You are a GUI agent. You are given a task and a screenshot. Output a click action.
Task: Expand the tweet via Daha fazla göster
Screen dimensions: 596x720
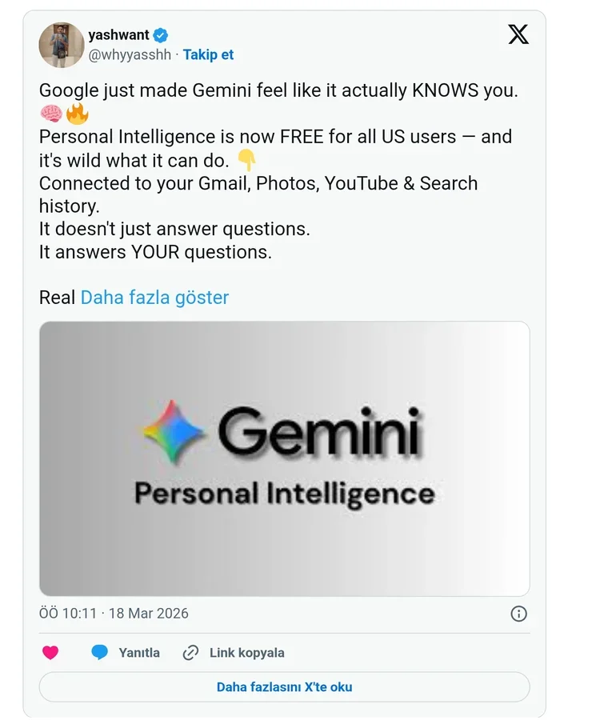(x=153, y=297)
